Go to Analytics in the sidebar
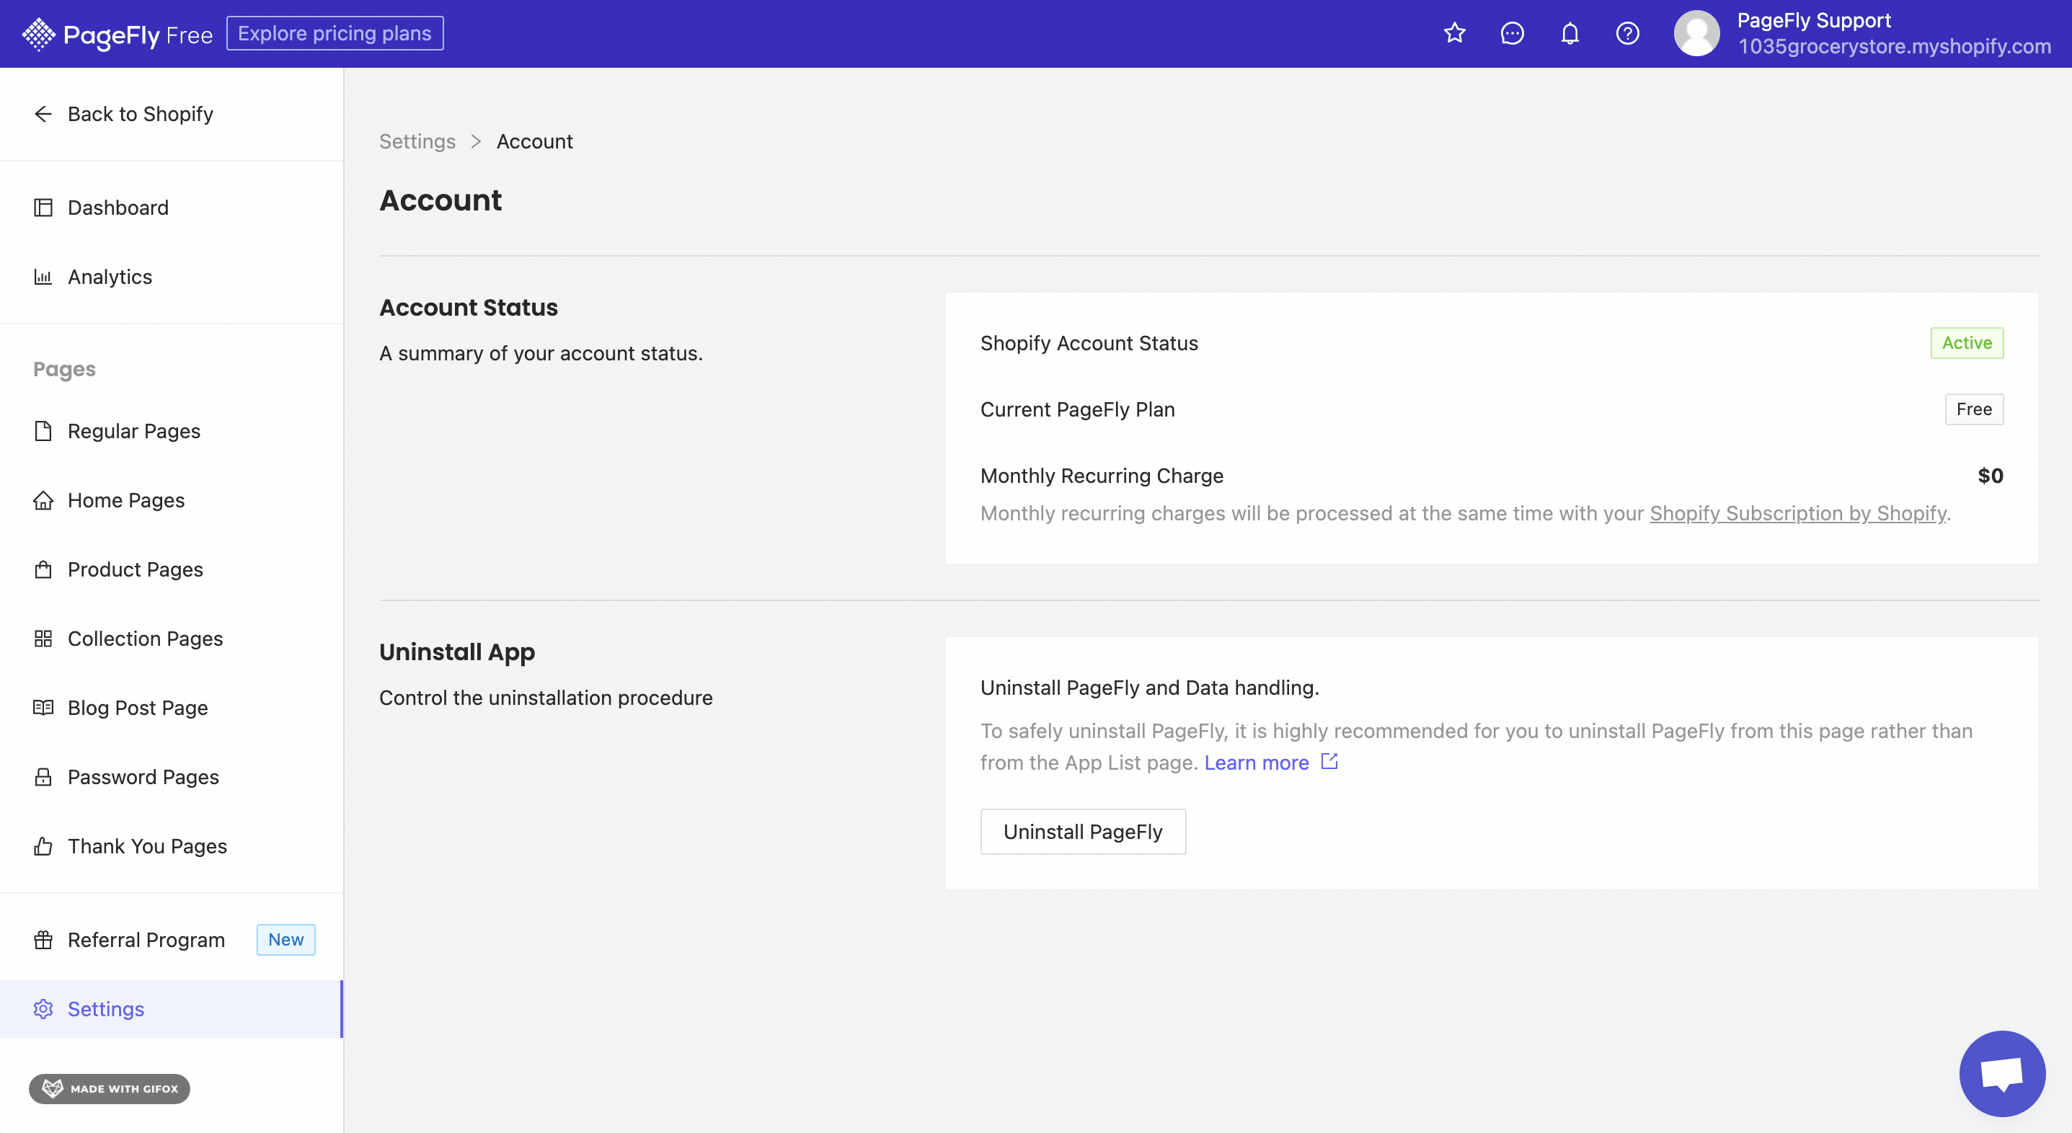Screen dimensions: 2072x1133 click(x=172, y=277)
